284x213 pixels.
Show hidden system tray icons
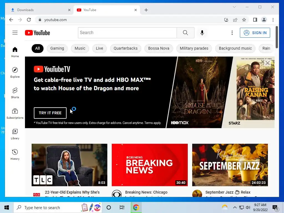coord(235,207)
